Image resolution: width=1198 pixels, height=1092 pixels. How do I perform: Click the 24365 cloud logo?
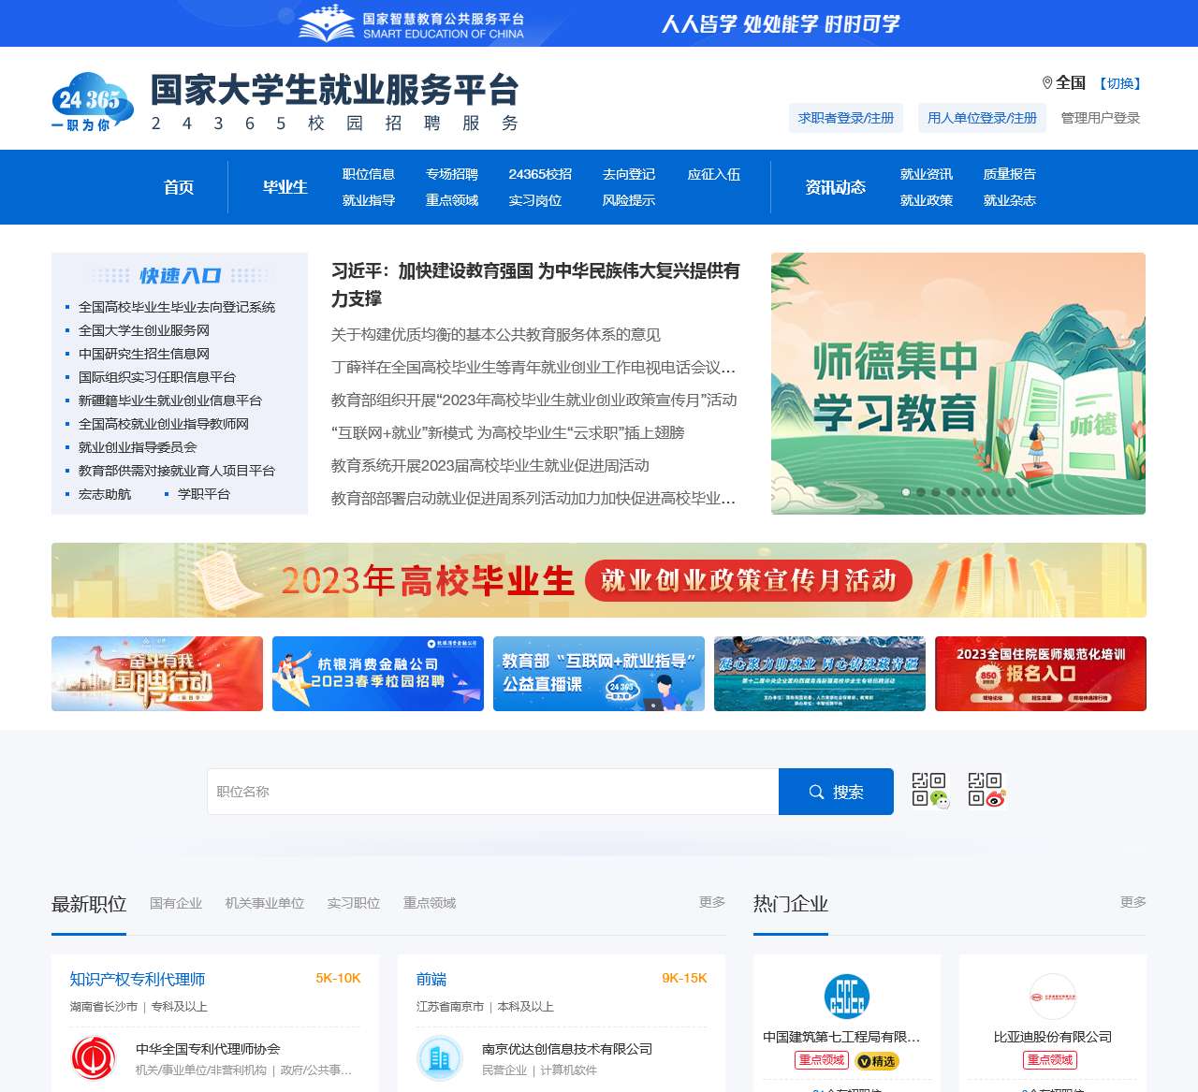(92, 102)
